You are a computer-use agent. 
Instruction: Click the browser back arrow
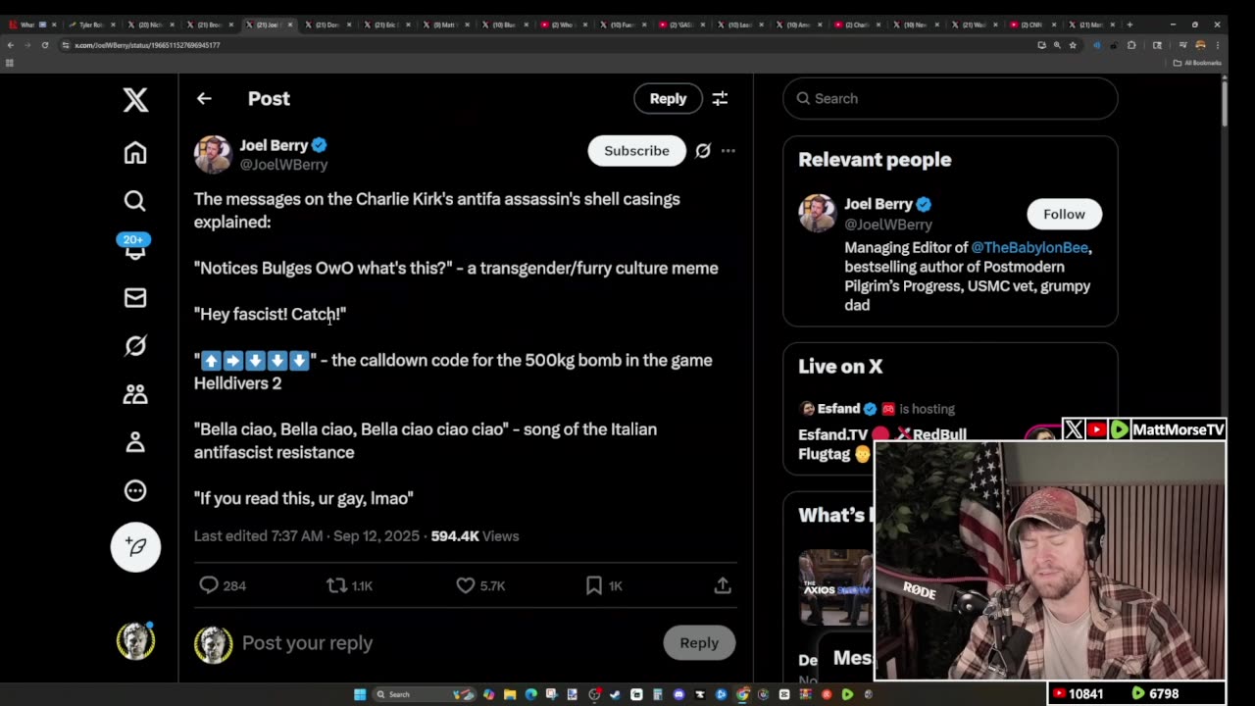pos(10,45)
